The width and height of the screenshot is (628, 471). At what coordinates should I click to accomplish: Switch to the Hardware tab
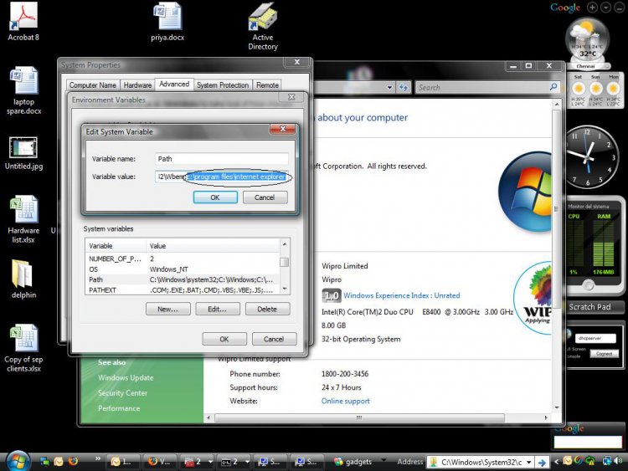coord(137,85)
